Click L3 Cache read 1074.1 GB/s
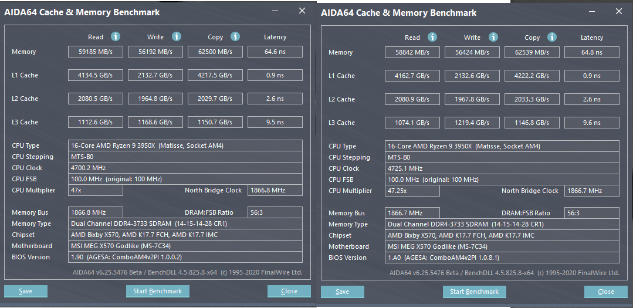This screenshot has height=308, width=633. [412, 122]
